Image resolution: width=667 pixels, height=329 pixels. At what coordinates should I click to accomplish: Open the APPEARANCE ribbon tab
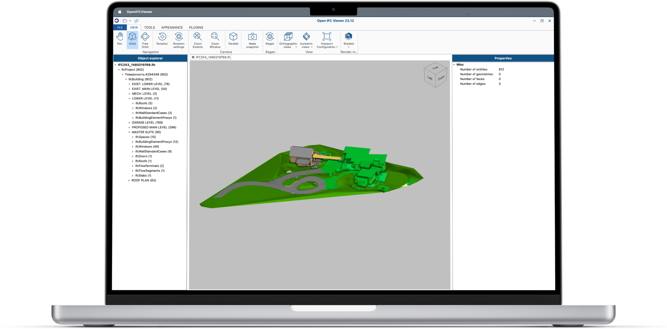pyautogui.click(x=172, y=28)
